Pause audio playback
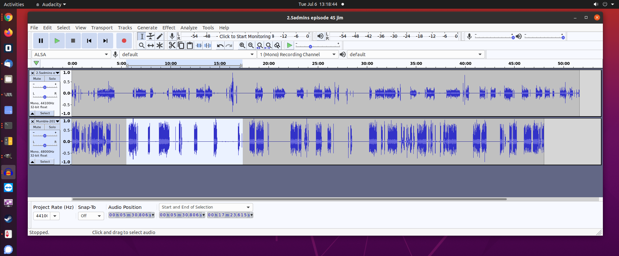Viewport: 619px width, 256px height. (x=41, y=41)
